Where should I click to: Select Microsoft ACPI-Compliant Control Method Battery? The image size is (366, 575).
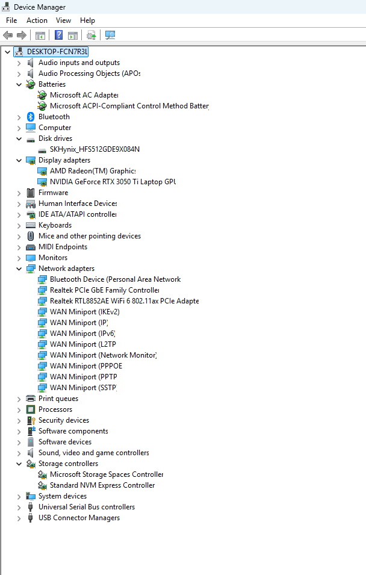click(x=129, y=106)
